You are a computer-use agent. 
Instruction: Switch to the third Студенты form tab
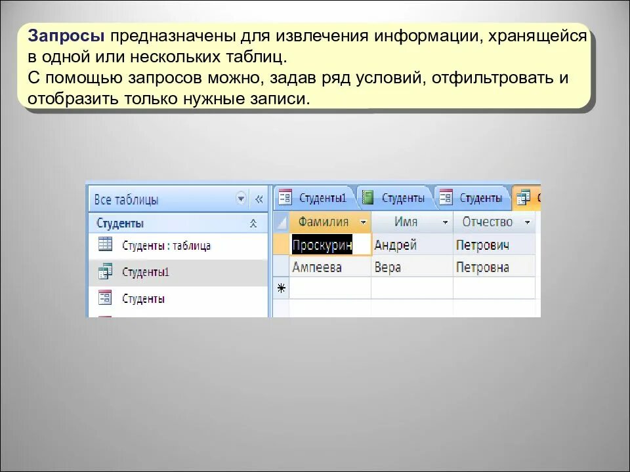coord(472,198)
